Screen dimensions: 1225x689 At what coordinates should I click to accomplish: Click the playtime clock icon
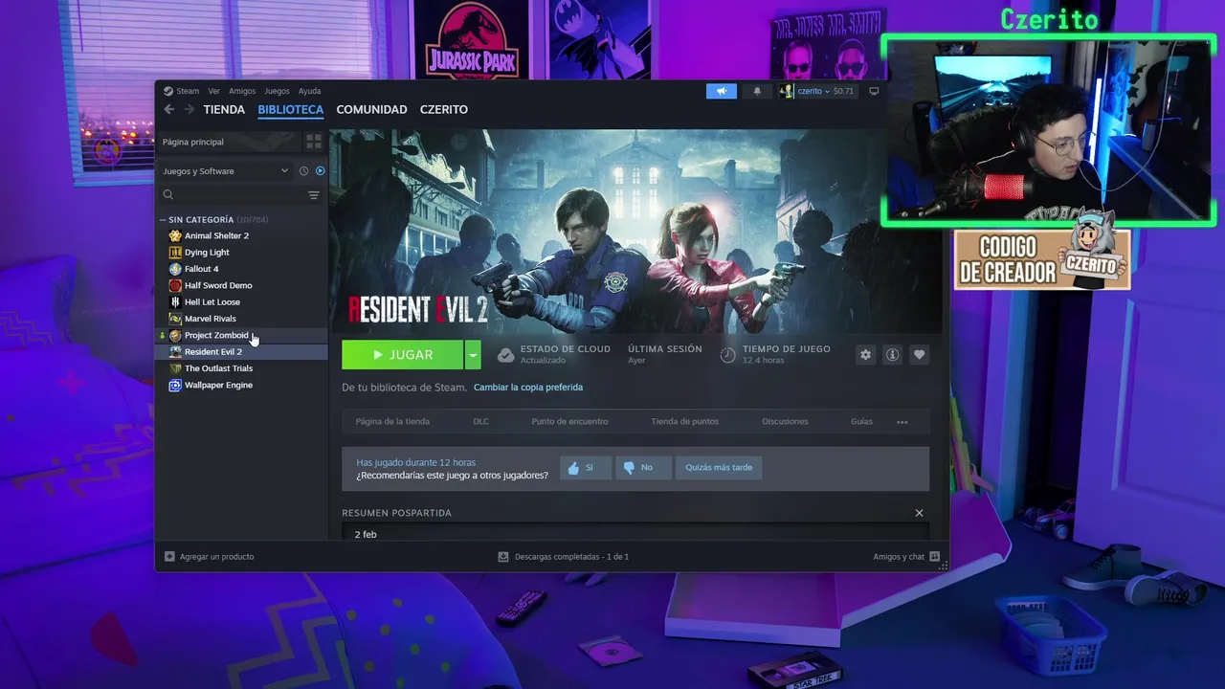(728, 355)
